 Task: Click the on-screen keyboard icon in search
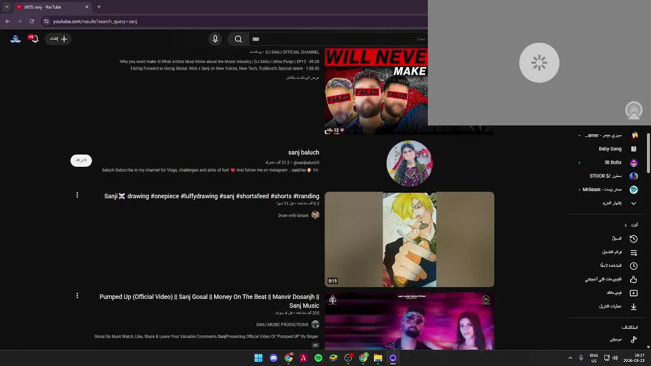coord(256,39)
